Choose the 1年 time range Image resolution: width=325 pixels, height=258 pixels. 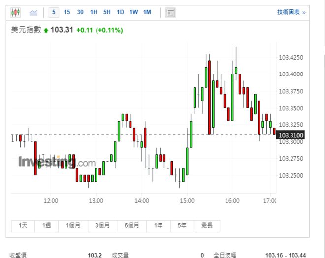tap(159, 226)
